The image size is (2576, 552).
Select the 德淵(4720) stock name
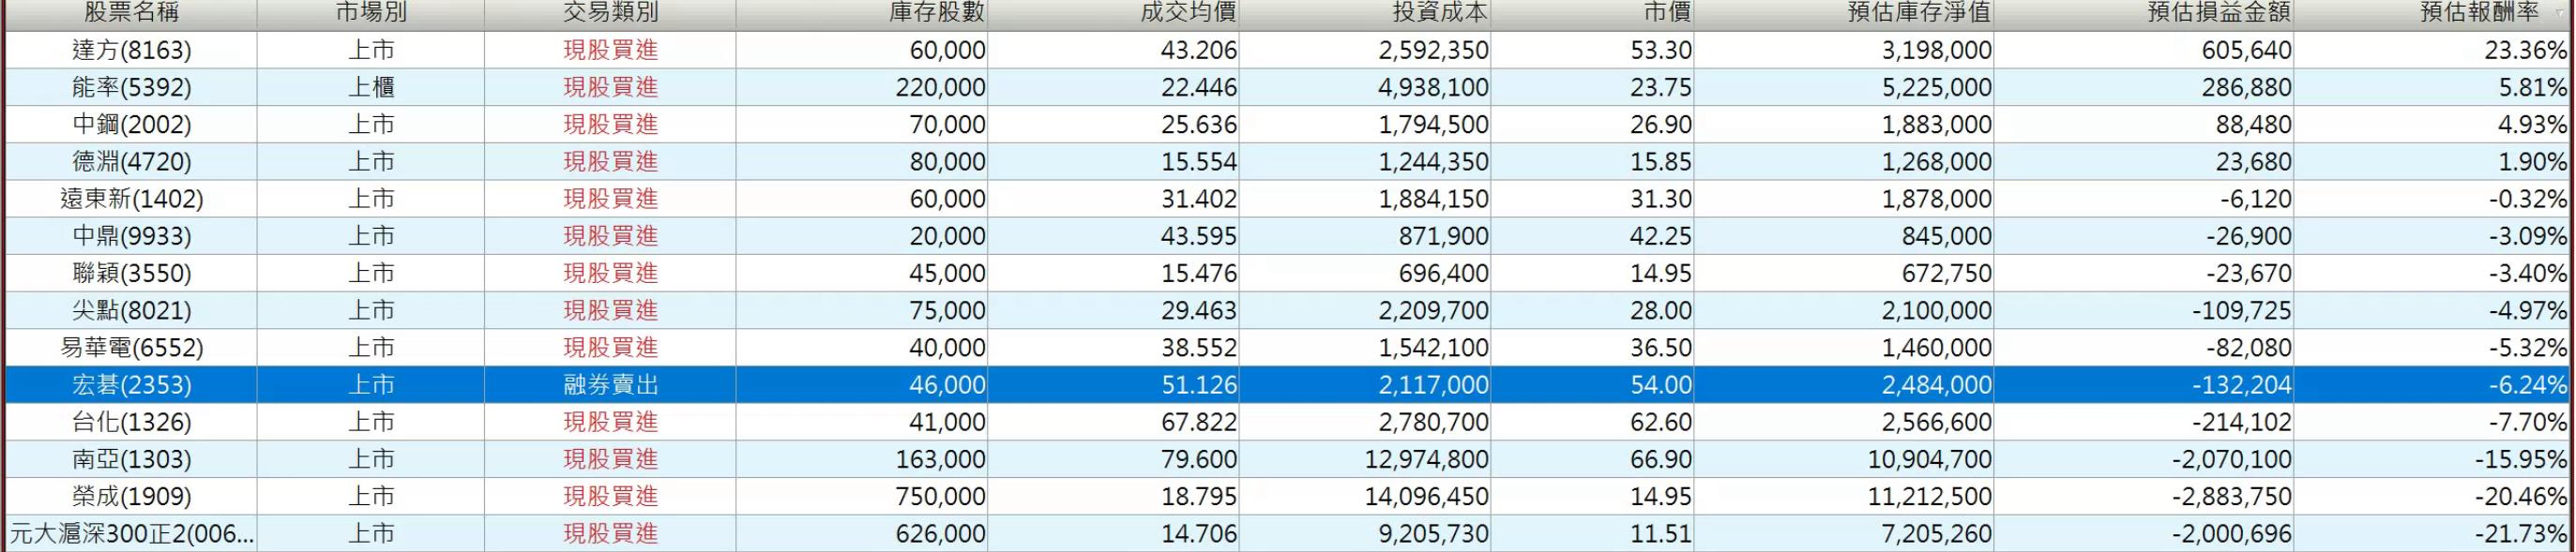point(132,162)
